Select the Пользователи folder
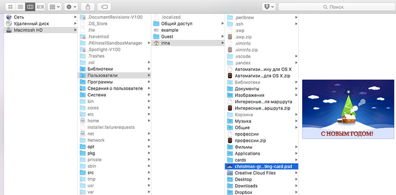Viewport: 396px width, 195px height. click(x=115, y=75)
